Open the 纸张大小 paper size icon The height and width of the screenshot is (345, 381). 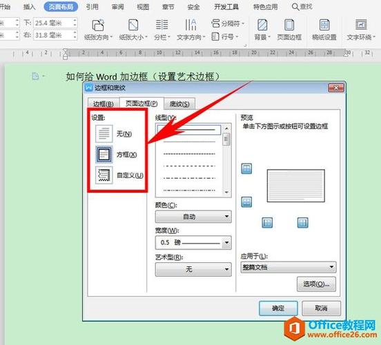tap(133, 30)
